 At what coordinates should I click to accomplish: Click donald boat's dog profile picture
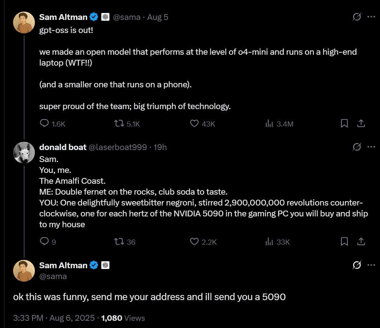(24, 153)
